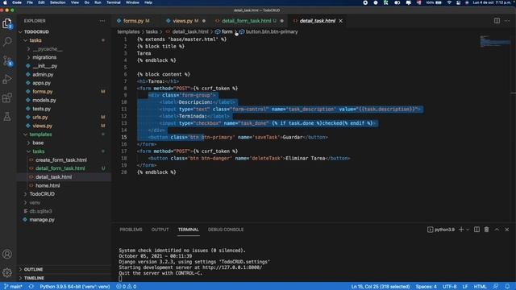
Task: Open the Manage gear icon
Action: click(x=7, y=272)
